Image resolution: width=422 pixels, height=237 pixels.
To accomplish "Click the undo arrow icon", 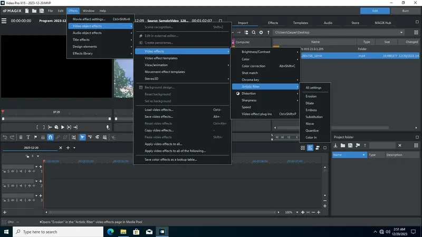I will (5, 137).
